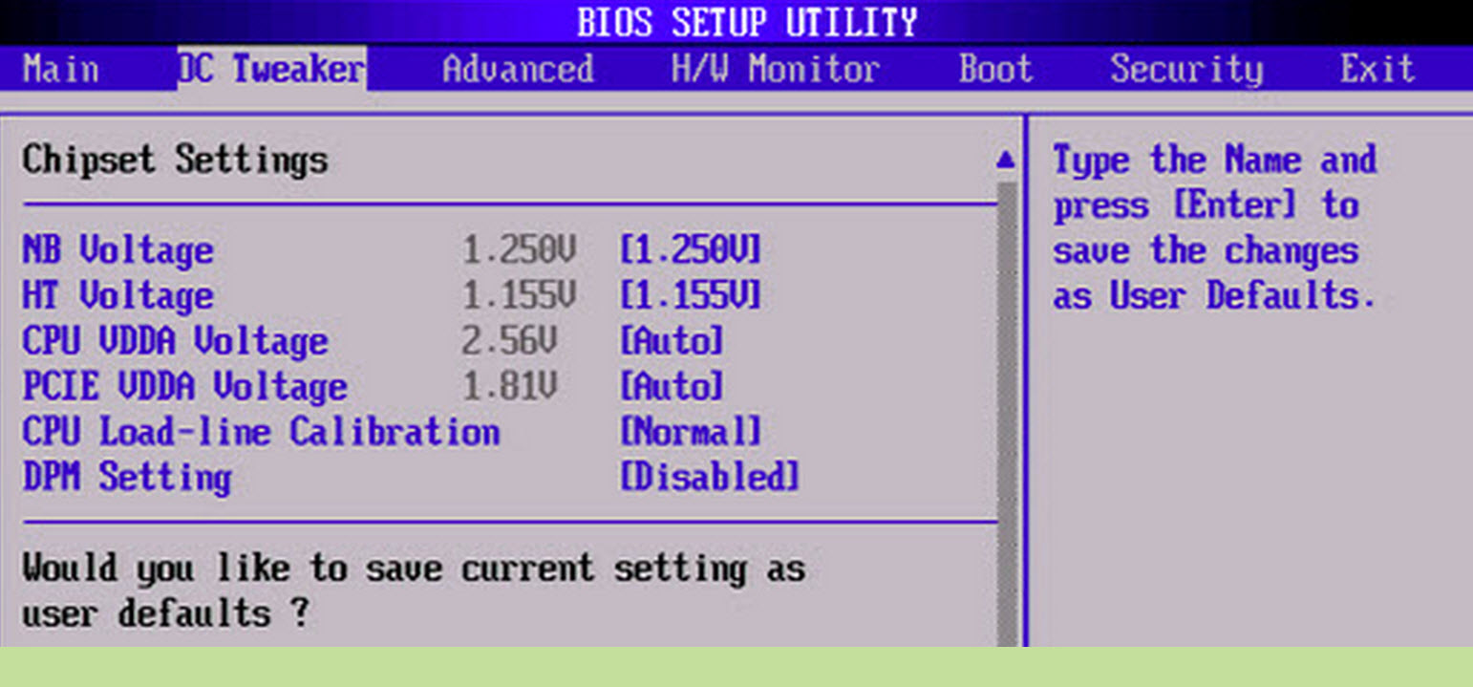
Task: Select the DPM Setting label
Action: tap(126, 477)
